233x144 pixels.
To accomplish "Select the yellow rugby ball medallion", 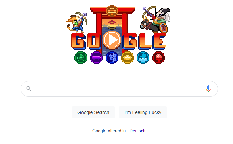I will (127, 58).
